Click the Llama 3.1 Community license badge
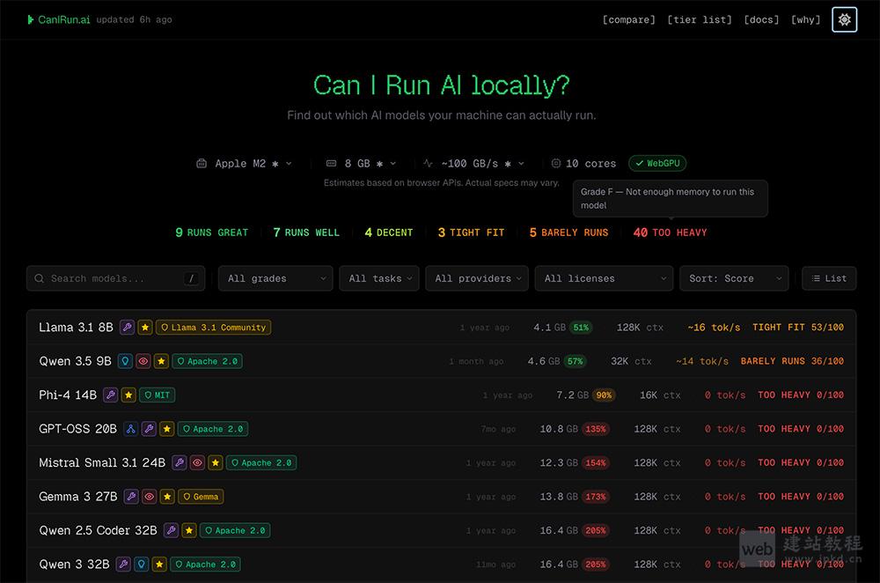880x583 pixels. [213, 328]
